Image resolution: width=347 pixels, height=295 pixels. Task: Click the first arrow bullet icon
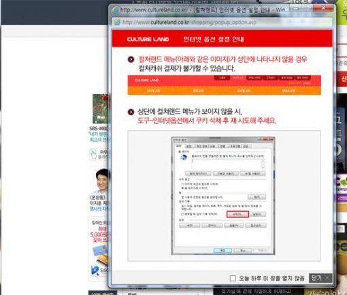pos(131,59)
